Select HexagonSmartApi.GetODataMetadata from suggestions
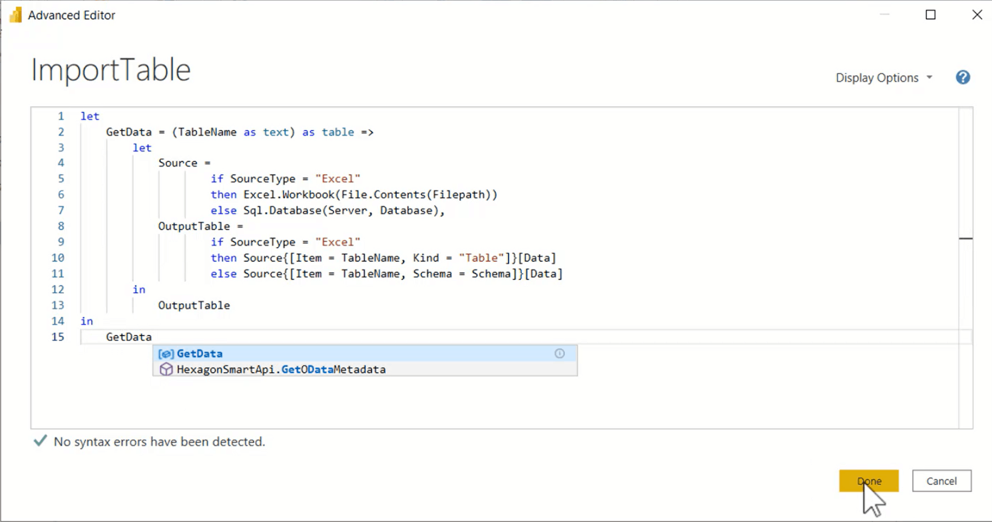Screen dimensions: 992x522 (x=282, y=369)
